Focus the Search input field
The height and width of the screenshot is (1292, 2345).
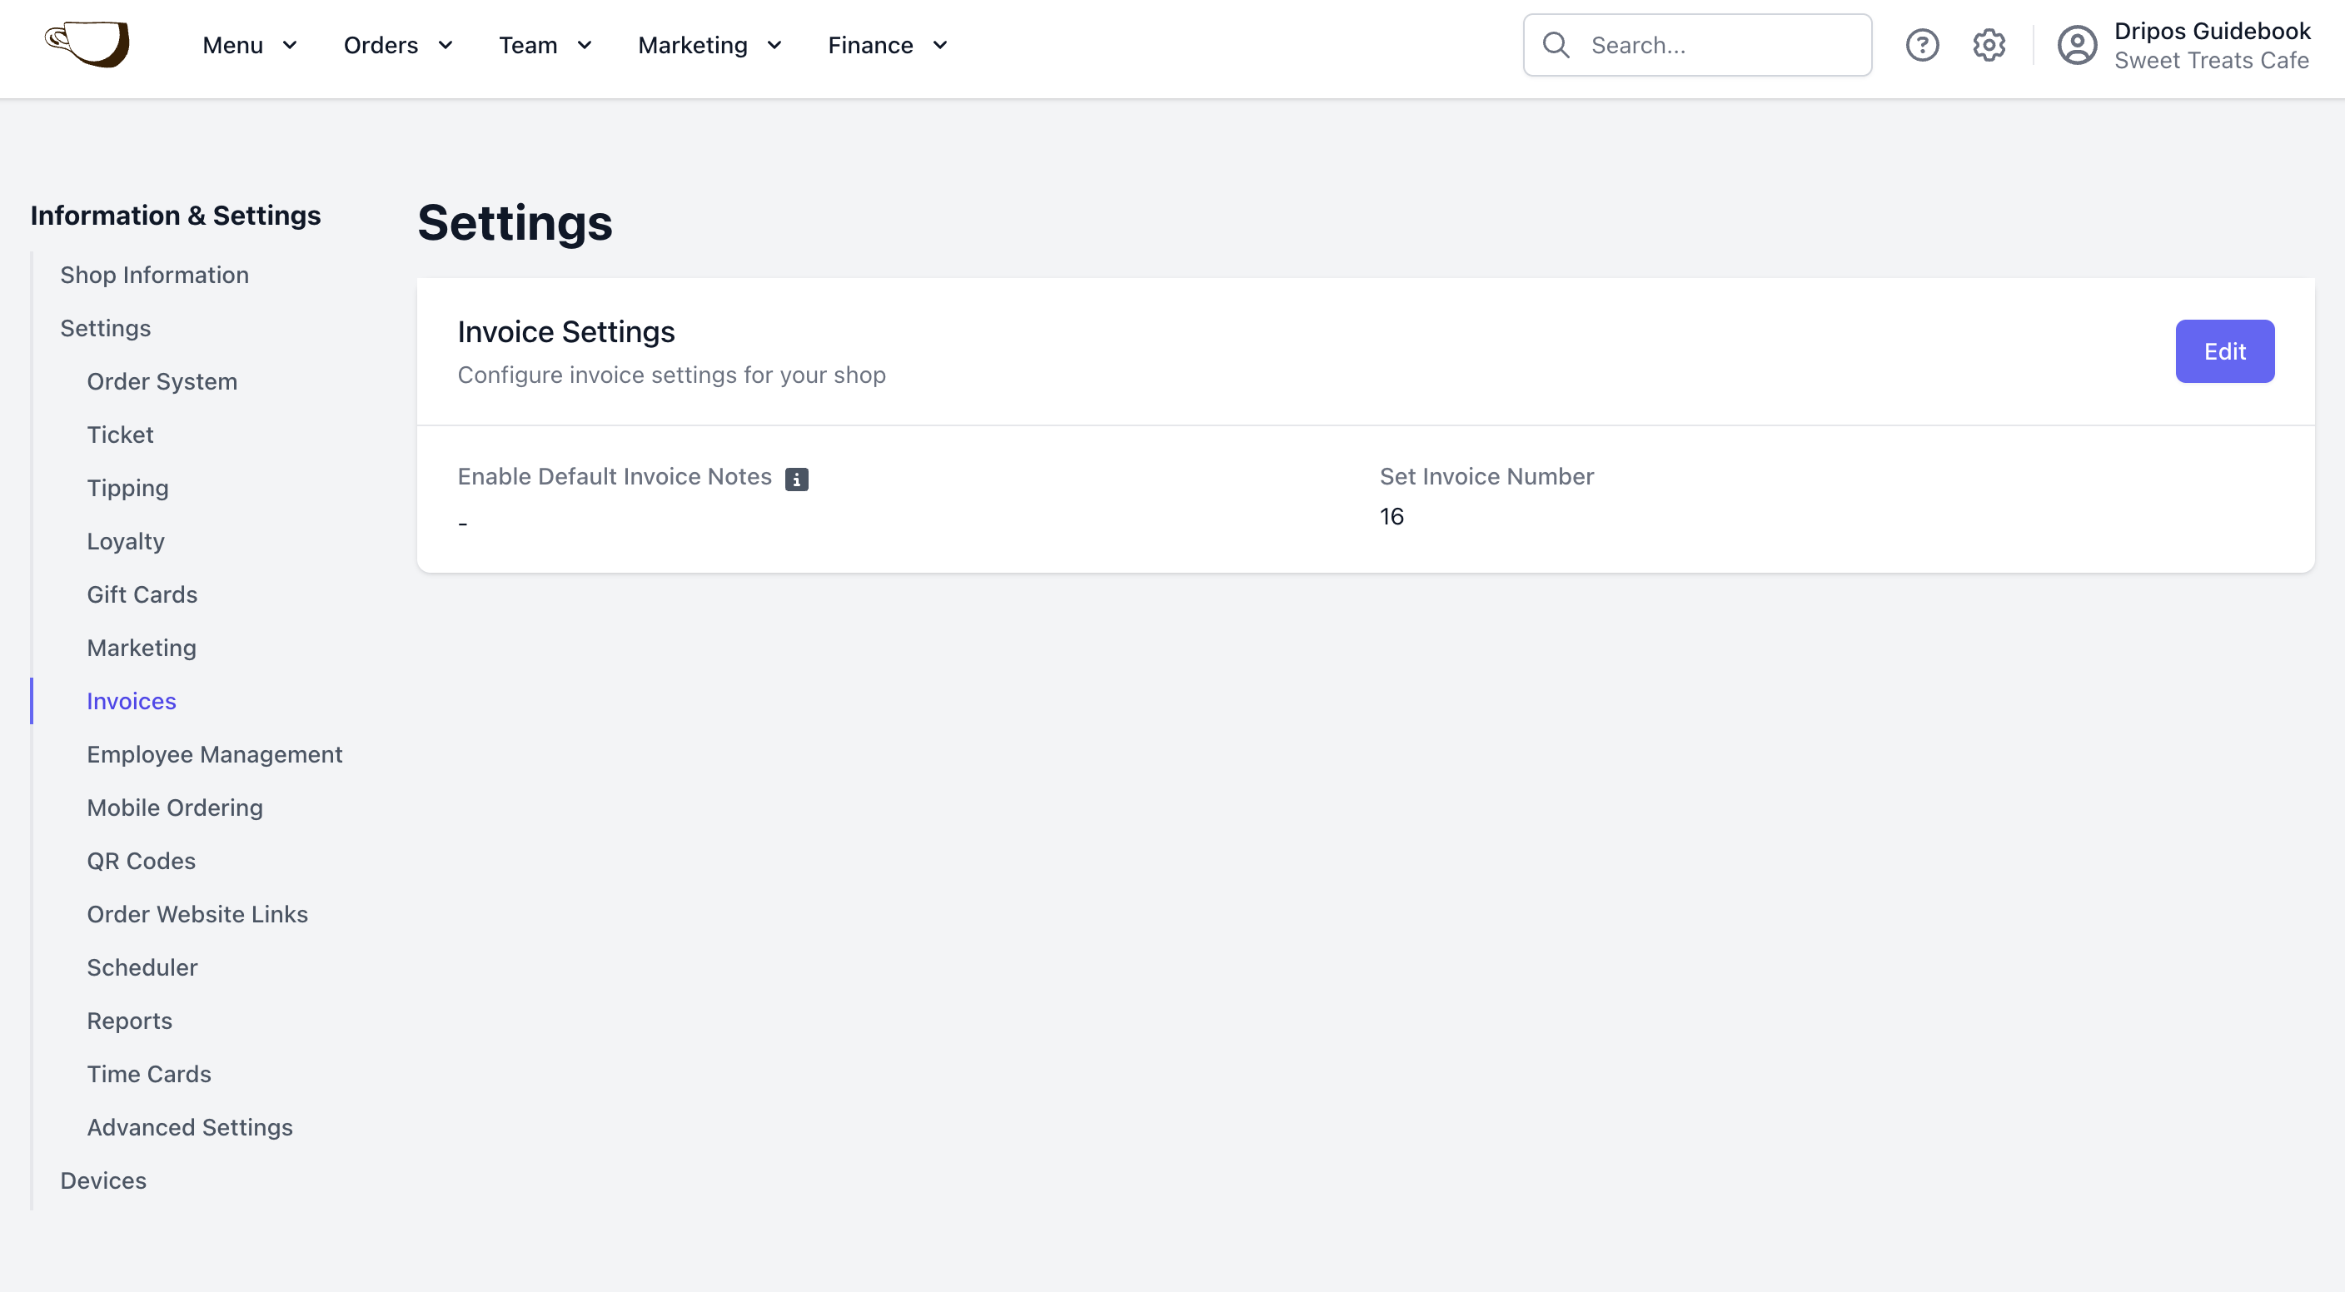(x=1697, y=45)
